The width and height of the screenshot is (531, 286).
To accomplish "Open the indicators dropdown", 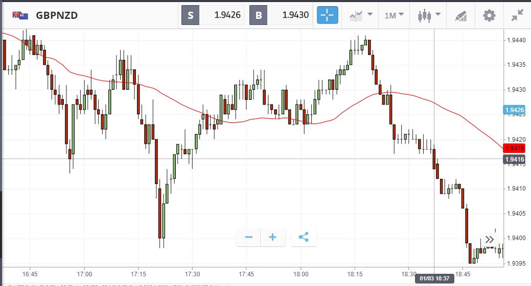I will click(x=361, y=15).
